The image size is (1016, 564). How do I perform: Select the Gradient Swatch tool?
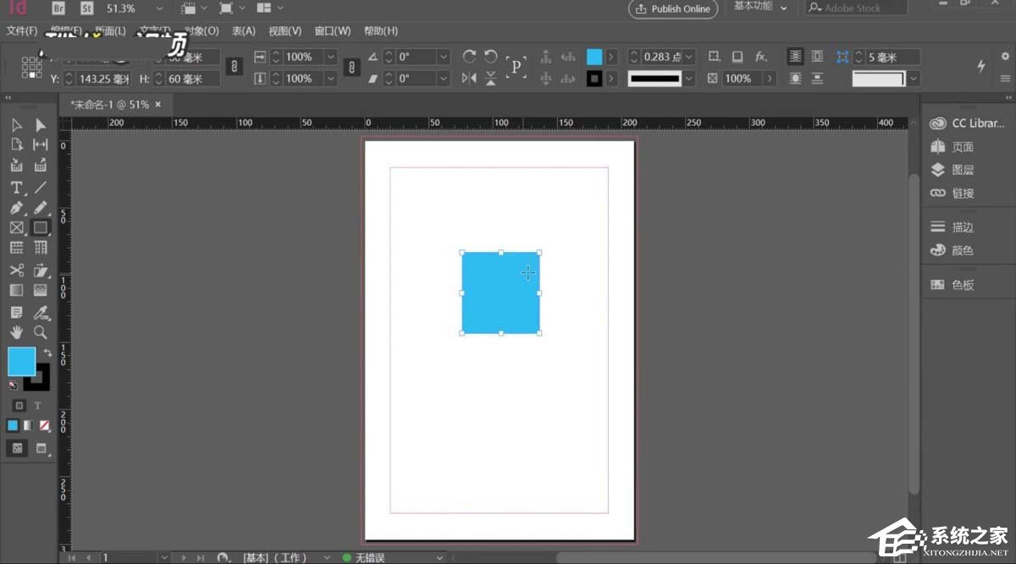pyautogui.click(x=17, y=290)
